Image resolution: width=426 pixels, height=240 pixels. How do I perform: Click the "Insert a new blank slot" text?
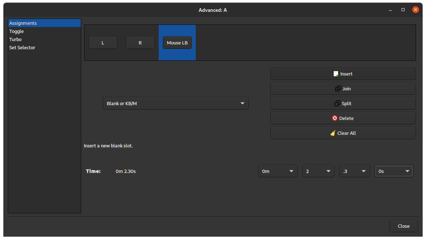pyautogui.click(x=108, y=146)
